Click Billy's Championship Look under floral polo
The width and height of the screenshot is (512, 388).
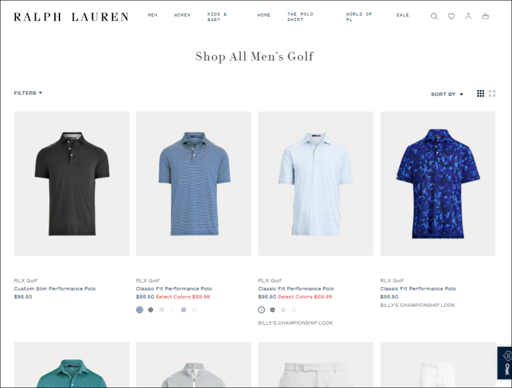point(417,305)
